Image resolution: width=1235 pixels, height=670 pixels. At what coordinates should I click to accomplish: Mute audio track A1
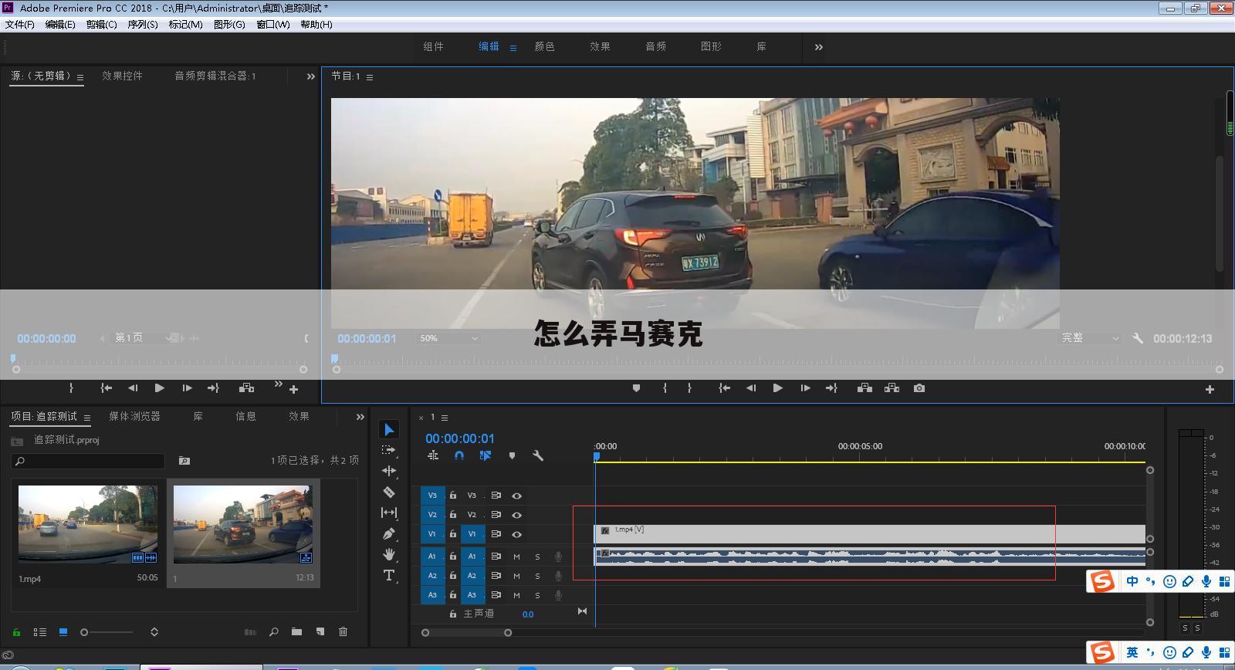click(516, 557)
